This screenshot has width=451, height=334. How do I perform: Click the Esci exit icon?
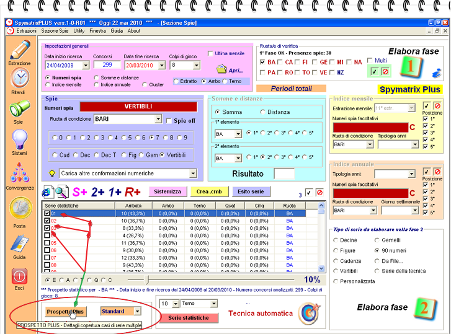click(x=19, y=277)
